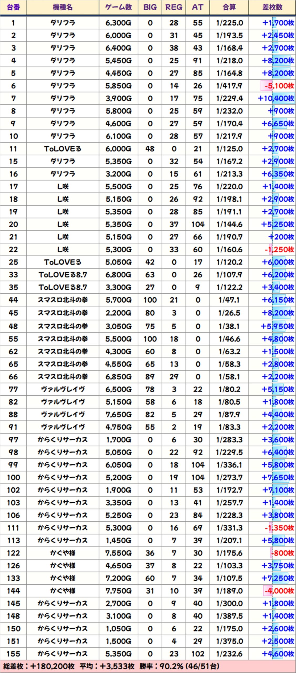The height and width of the screenshot is (673, 296).
Task: Select スマスロ北斗の拳 in row 44
Action: click(x=63, y=300)
